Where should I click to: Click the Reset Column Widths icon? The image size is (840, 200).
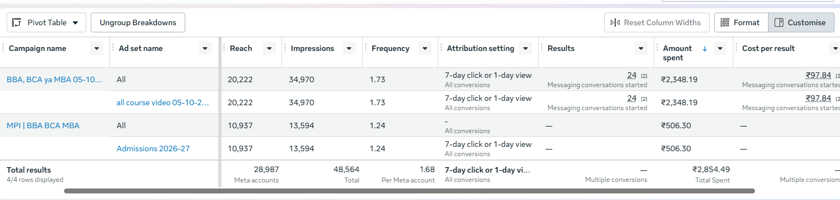[x=616, y=22]
